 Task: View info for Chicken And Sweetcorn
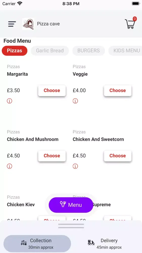coord(75,166)
